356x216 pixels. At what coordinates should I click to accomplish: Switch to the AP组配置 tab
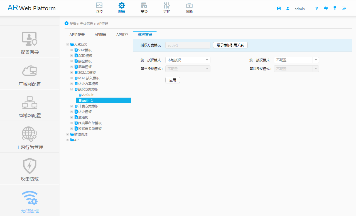(x=77, y=35)
